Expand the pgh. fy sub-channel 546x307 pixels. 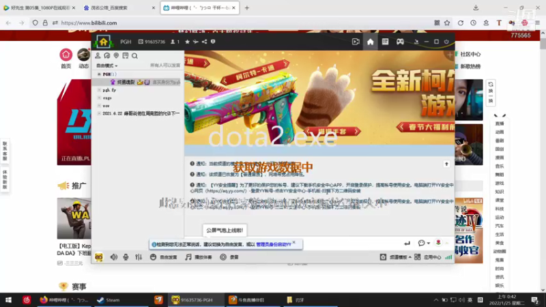tap(99, 90)
